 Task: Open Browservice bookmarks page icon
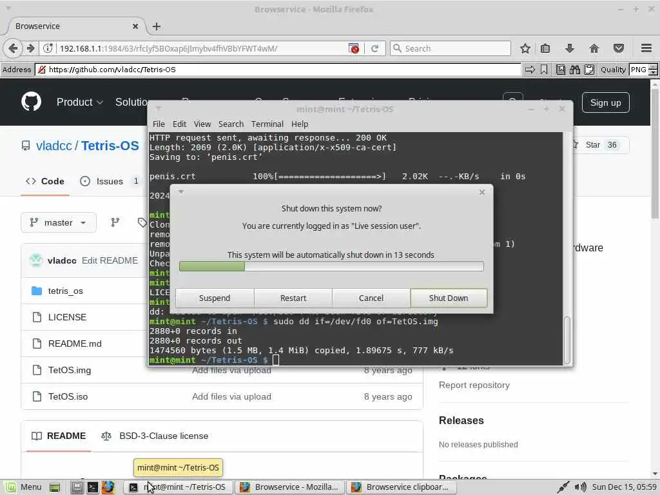[561, 70]
